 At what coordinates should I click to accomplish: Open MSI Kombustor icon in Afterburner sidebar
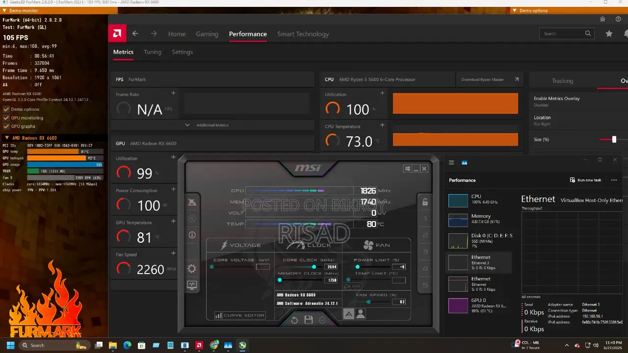coord(192,219)
